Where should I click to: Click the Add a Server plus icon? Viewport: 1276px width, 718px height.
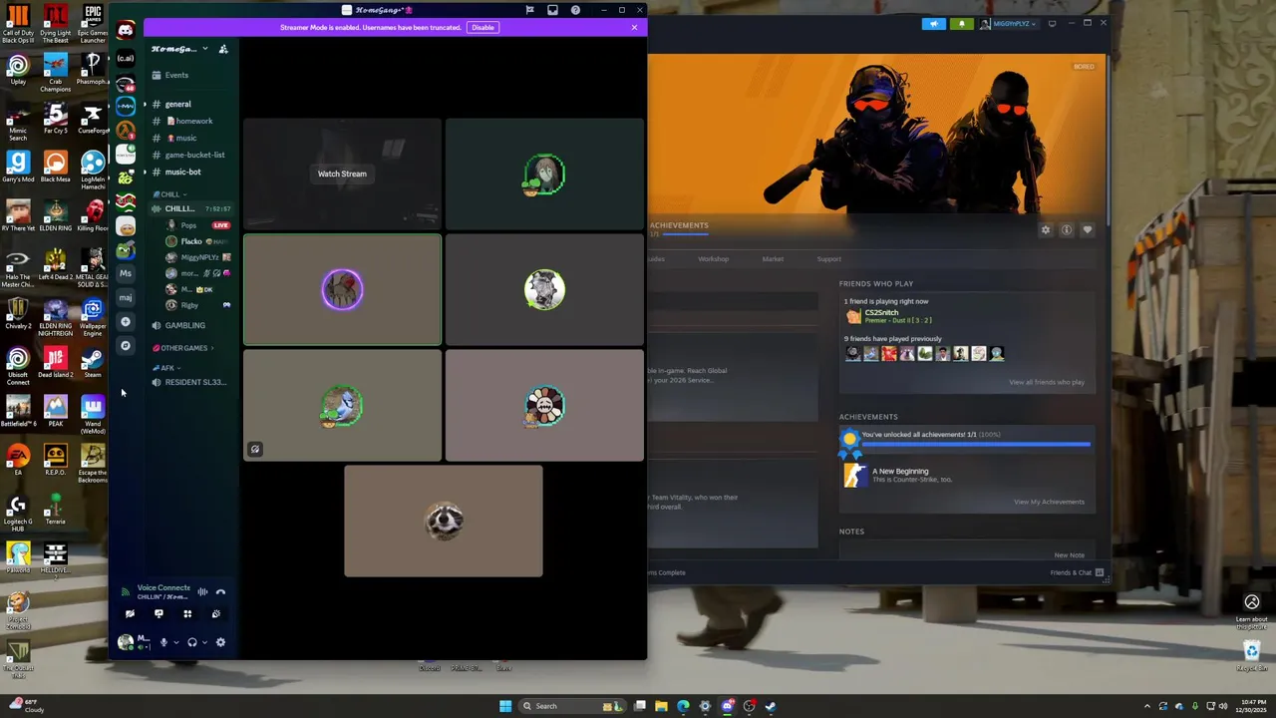tap(126, 321)
